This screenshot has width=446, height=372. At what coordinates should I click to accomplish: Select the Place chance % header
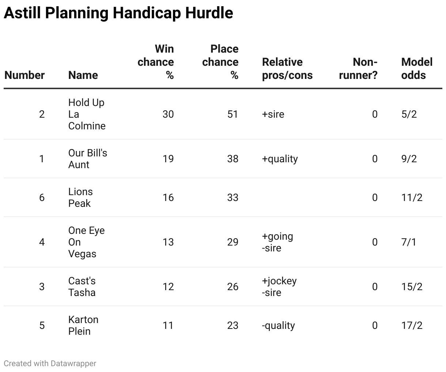pyautogui.click(x=220, y=62)
